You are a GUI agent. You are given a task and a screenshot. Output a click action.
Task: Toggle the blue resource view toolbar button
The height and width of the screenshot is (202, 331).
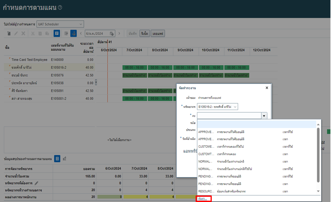(x=73, y=33)
